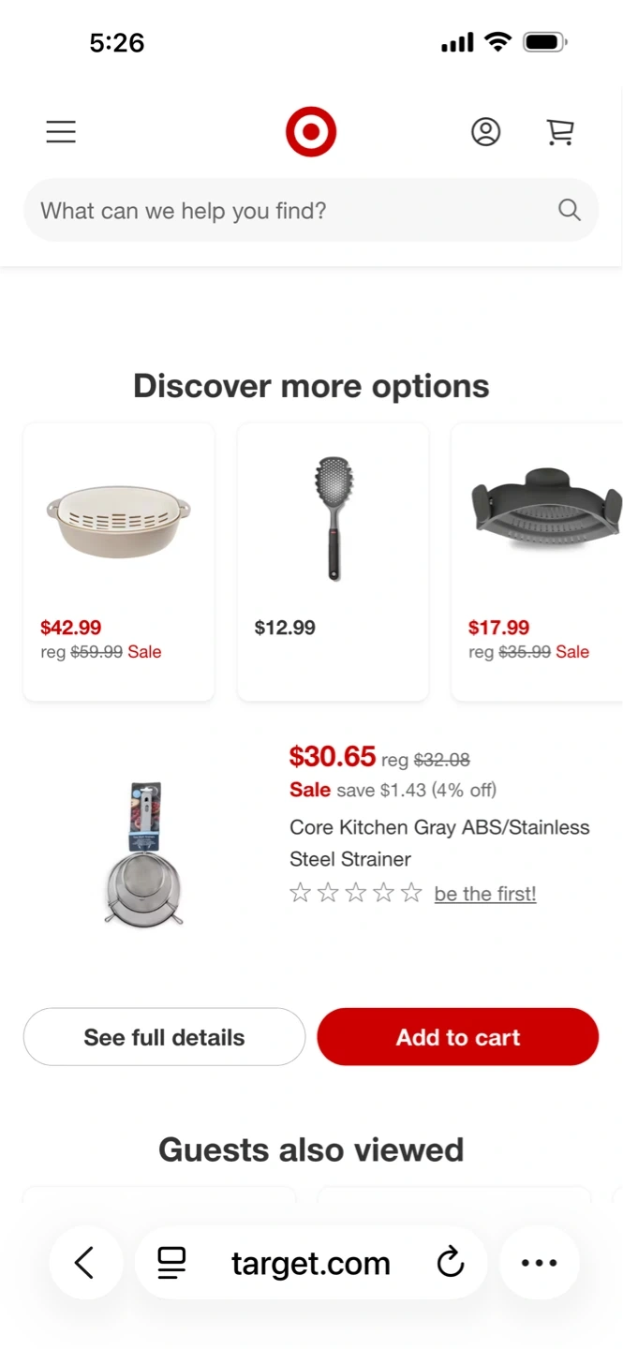Select the $12.99 slotted spatula card
Viewport: 623px width, 1349px height.
pos(333,561)
